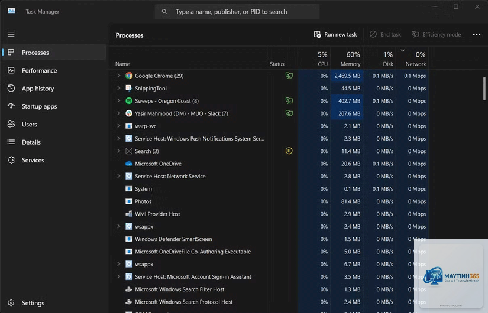
Task: Click the suspended status icon for Search
Action: coord(289,151)
